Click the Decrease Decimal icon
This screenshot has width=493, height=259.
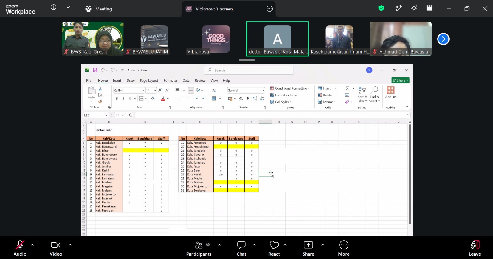coord(262,99)
